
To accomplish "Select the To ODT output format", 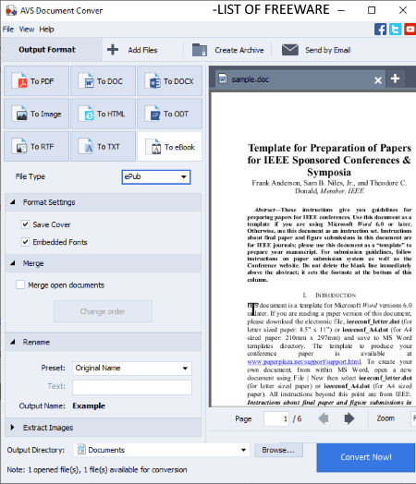I will click(x=169, y=114).
